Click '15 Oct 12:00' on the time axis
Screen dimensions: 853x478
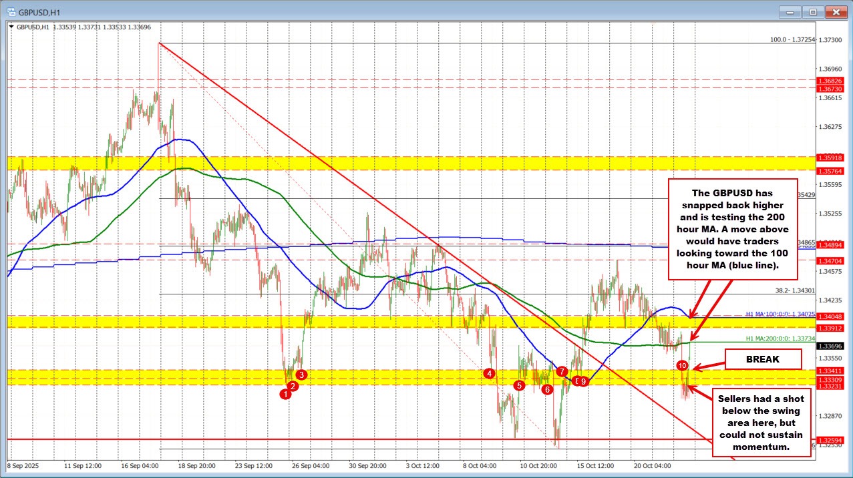(x=594, y=465)
